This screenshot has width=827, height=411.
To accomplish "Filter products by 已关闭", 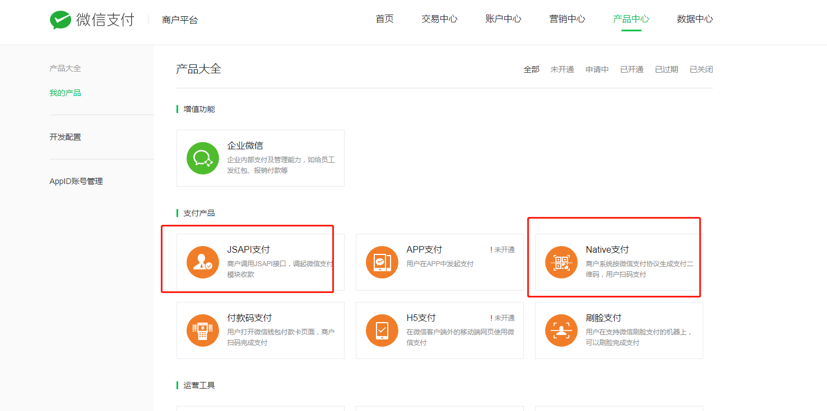I will tap(701, 69).
